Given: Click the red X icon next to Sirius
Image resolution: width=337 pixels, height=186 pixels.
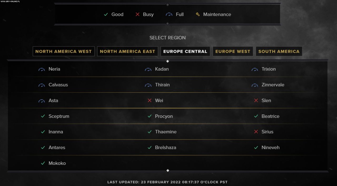Looking at the screenshot, I should (256, 132).
